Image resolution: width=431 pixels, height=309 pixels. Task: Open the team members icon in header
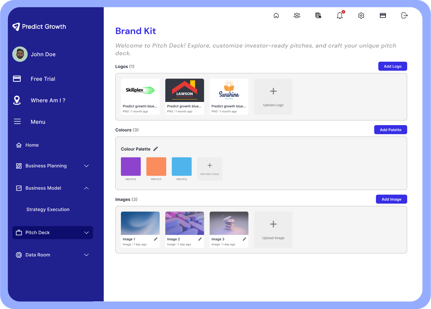pyautogui.click(x=297, y=16)
